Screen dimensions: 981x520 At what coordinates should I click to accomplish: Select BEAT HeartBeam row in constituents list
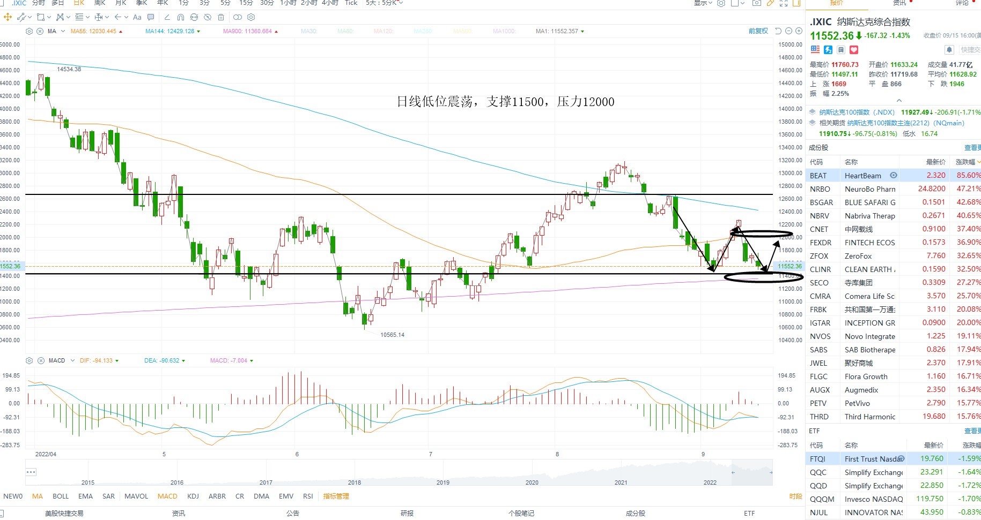coord(894,175)
